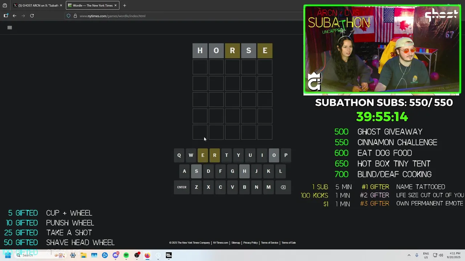Select the Wordle — The New York Times tab

[93, 5]
